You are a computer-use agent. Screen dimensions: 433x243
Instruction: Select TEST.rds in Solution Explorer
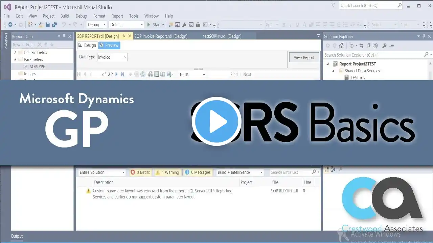(x=358, y=78)
